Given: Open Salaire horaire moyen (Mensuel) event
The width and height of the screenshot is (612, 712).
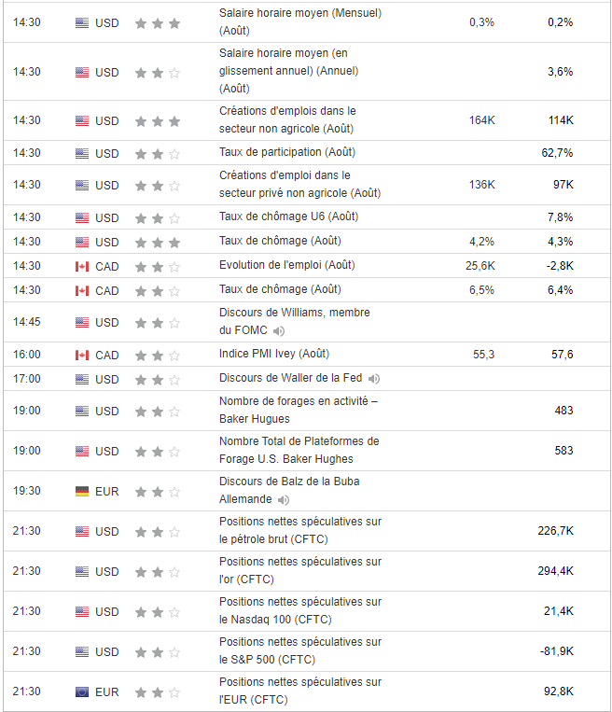Looking at the screenshot, I should pyautogui.click(x=299, y=14).
